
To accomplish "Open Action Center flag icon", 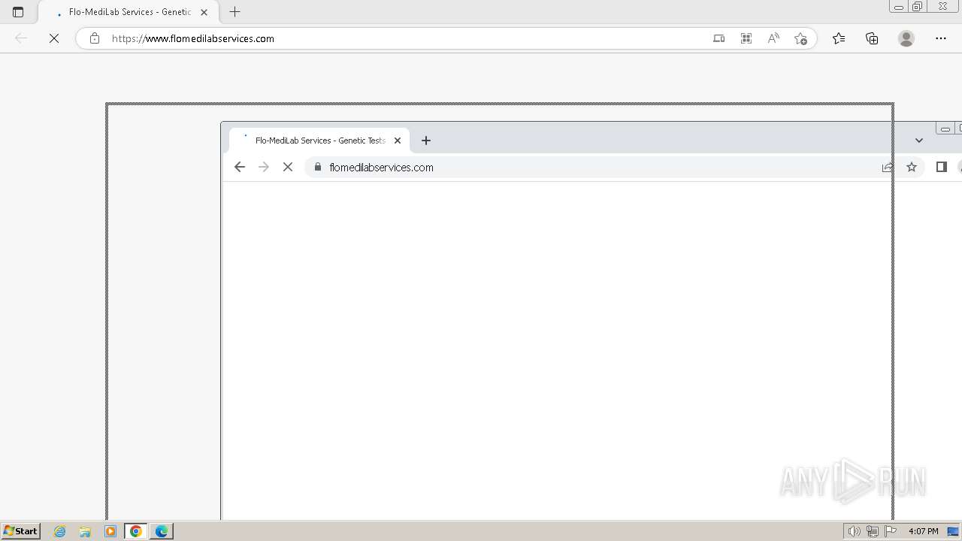I will tap(891, 531).
